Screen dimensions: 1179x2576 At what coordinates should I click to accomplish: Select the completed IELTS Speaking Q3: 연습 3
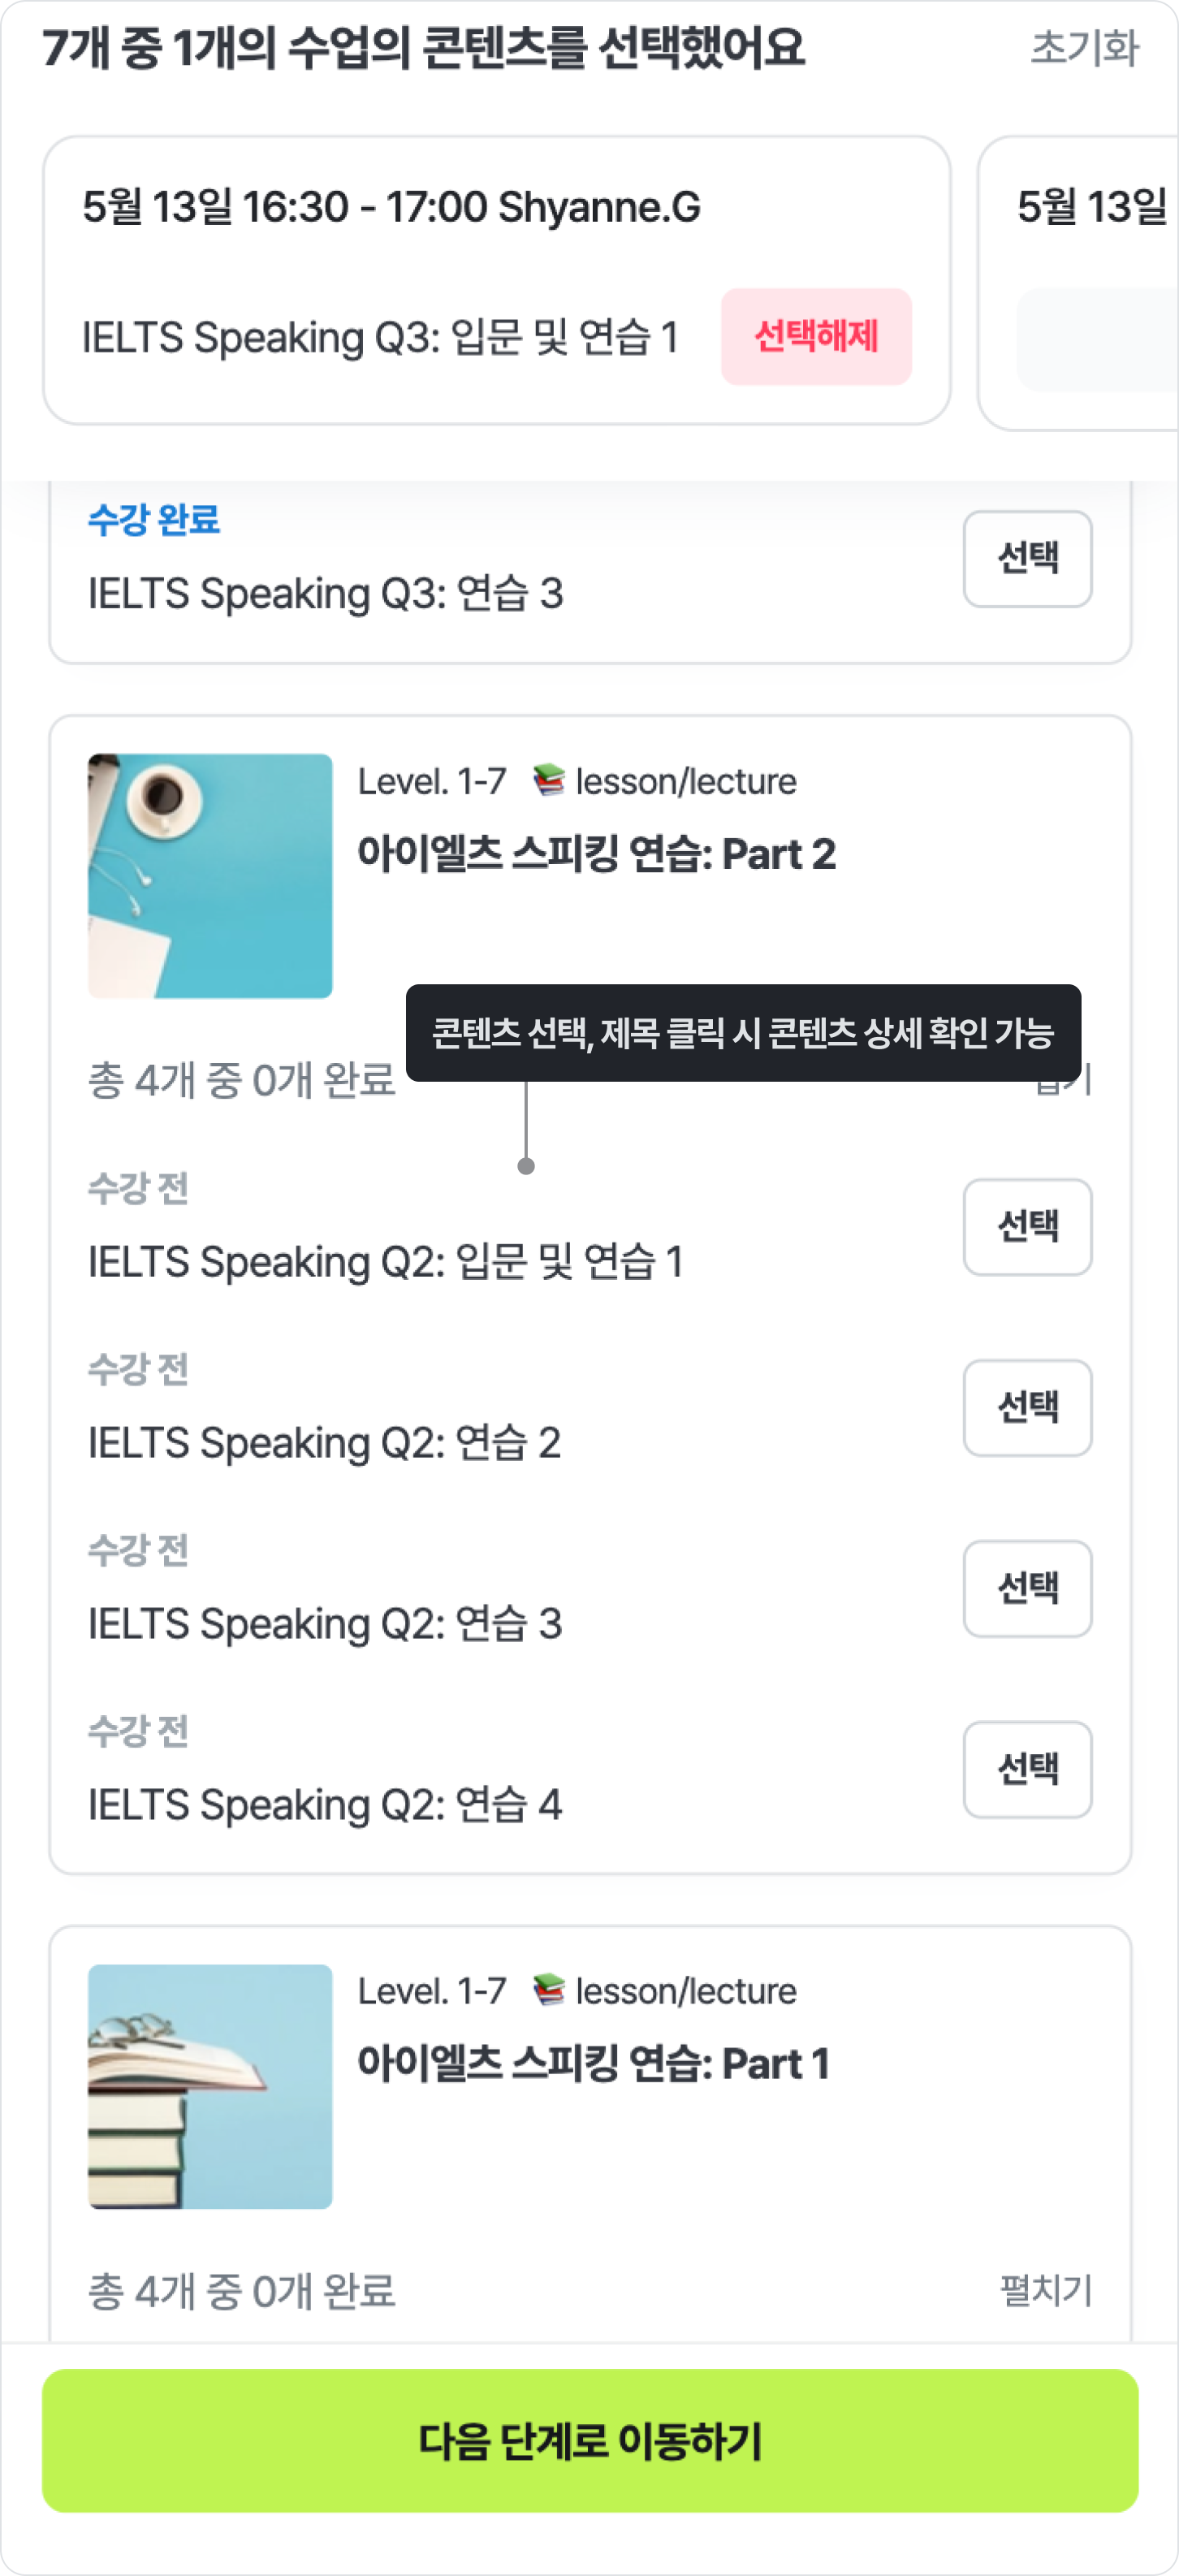pos(1027,558)
